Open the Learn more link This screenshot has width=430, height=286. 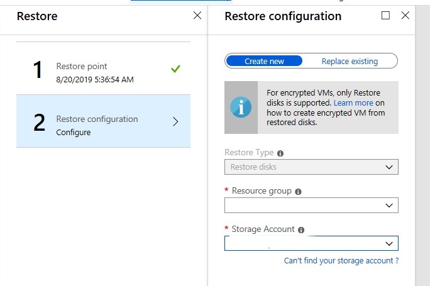click(x=353, y=103)
